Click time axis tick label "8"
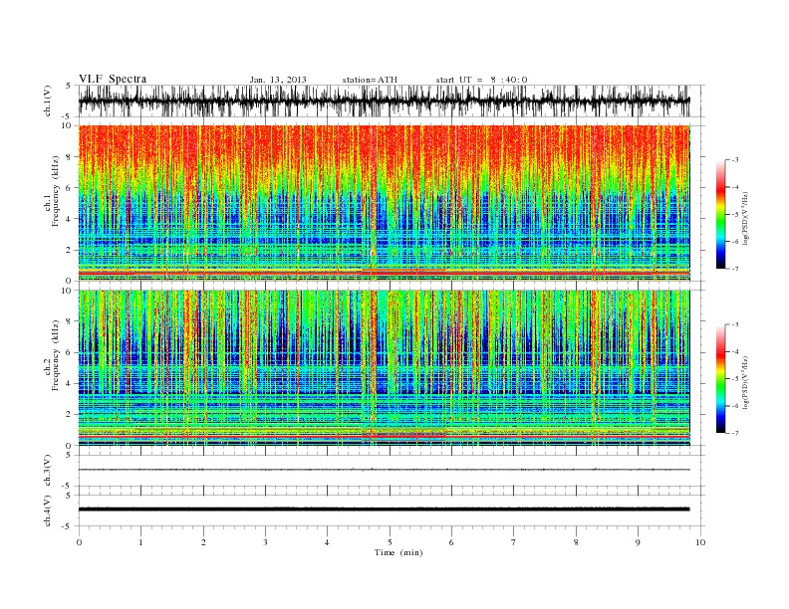The image size is (789, 609). [576, 542]
